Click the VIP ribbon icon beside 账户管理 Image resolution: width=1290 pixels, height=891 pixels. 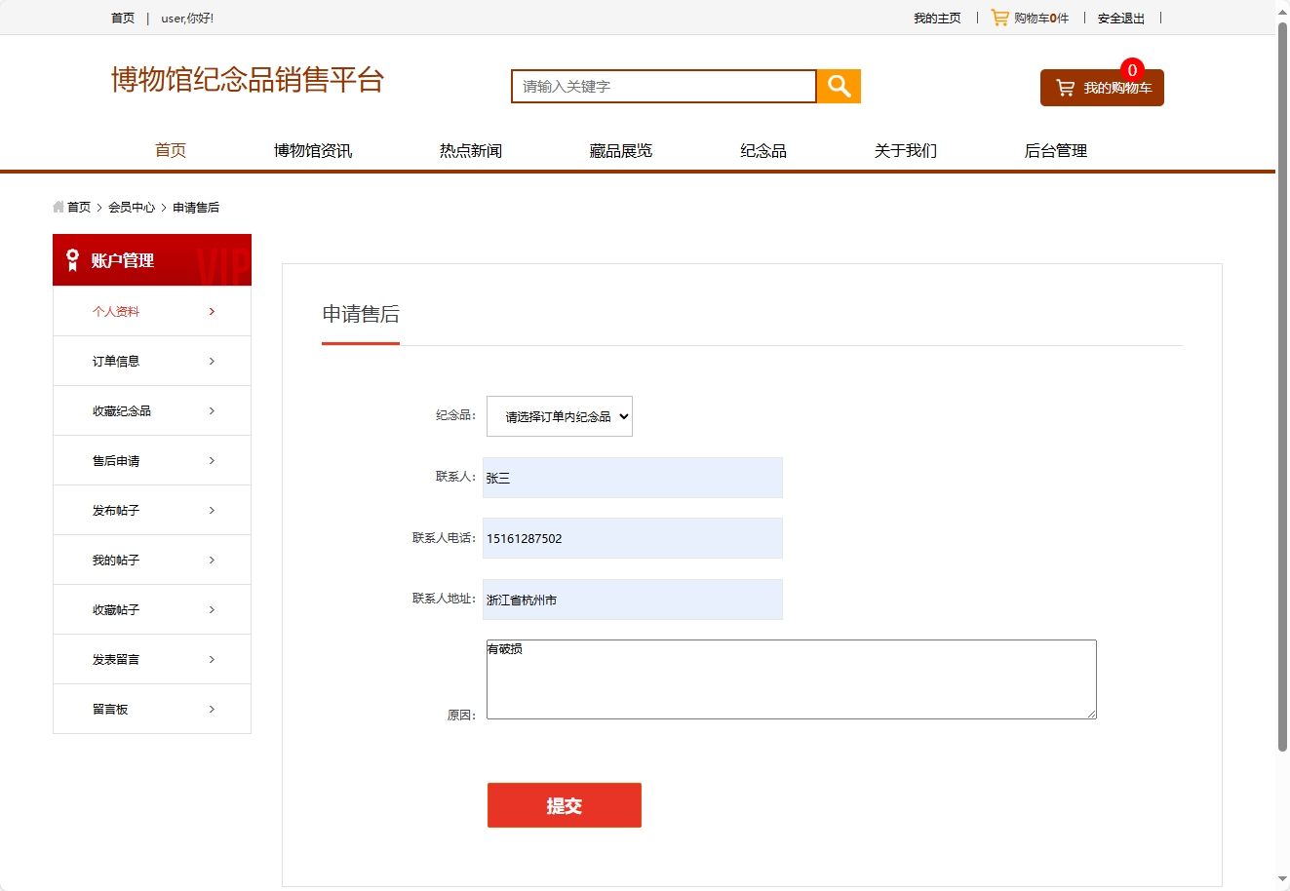[70, 259]
